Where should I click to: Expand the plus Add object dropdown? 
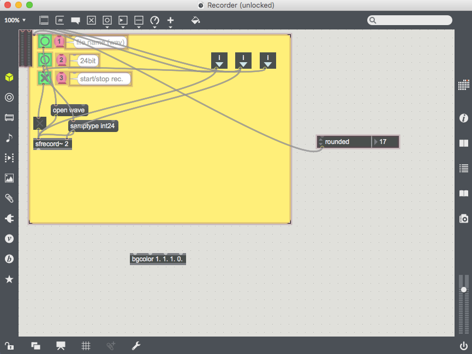click(x=170, y=21)
